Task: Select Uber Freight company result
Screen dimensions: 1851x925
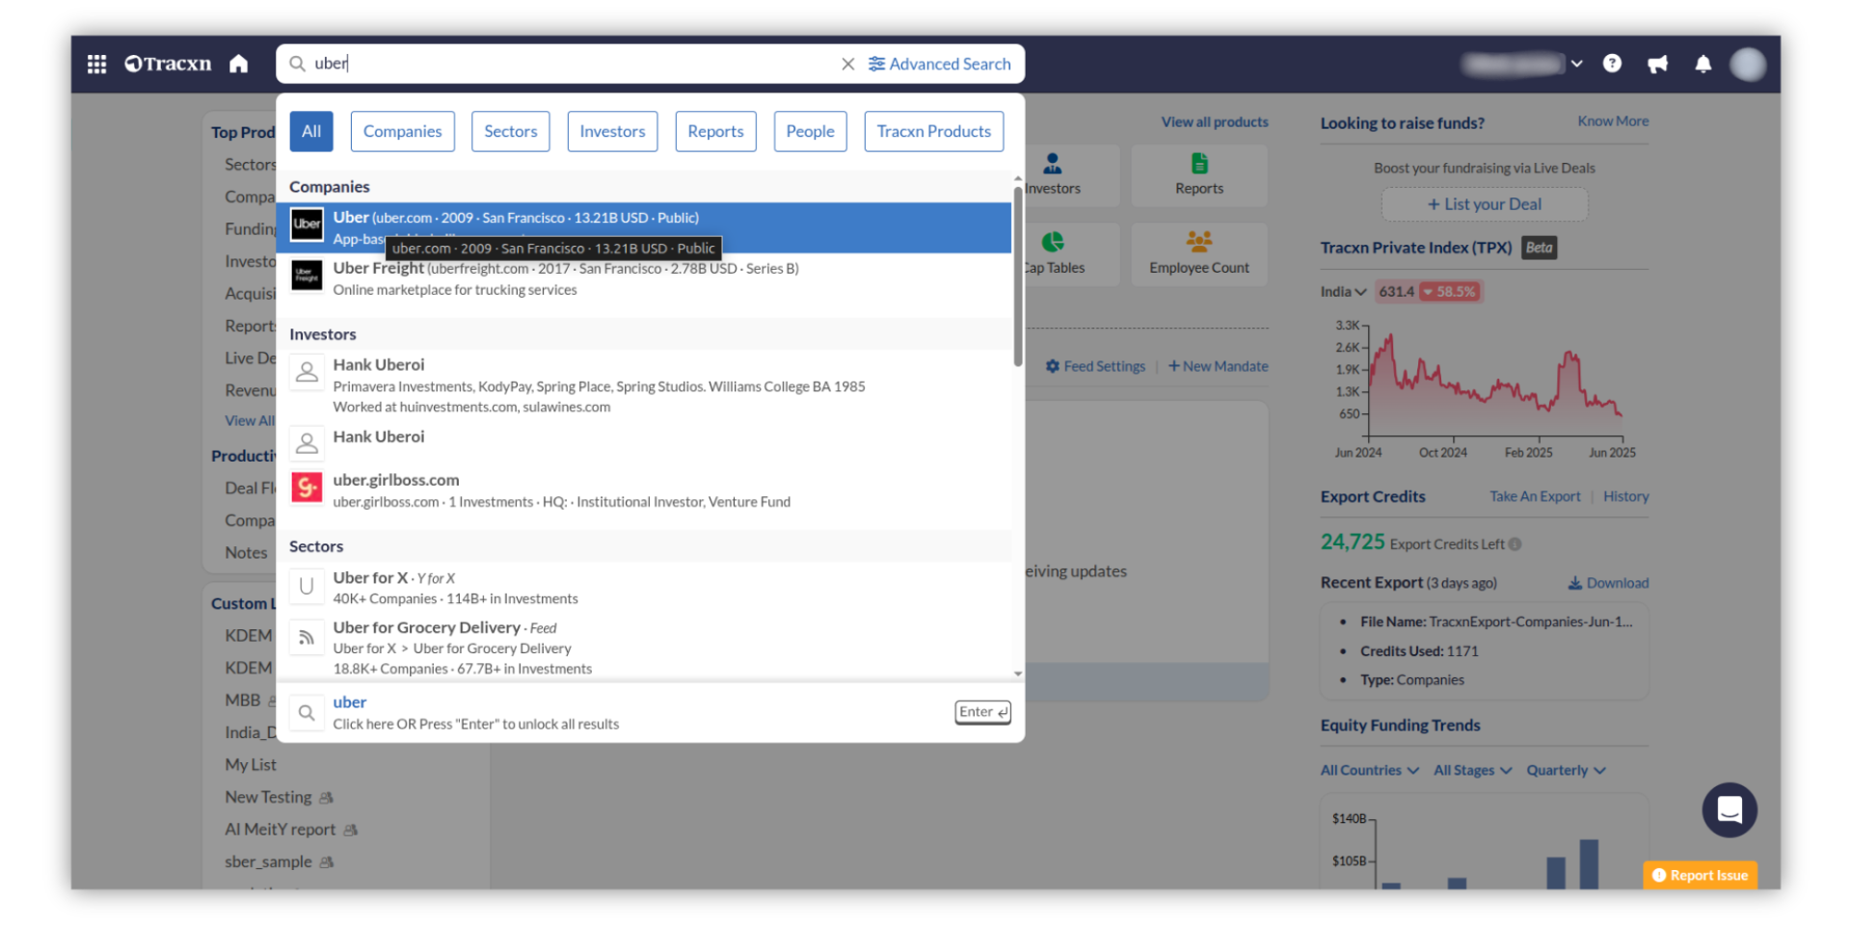Action: click(565, 278)
